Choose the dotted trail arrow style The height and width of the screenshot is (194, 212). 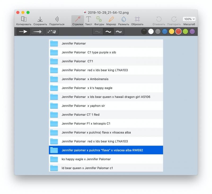tap(52, 32)
